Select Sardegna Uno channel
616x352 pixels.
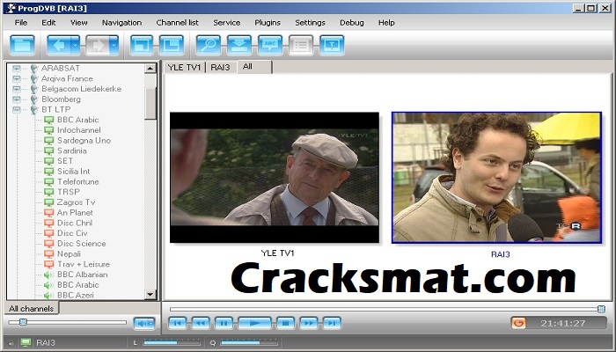84,140
